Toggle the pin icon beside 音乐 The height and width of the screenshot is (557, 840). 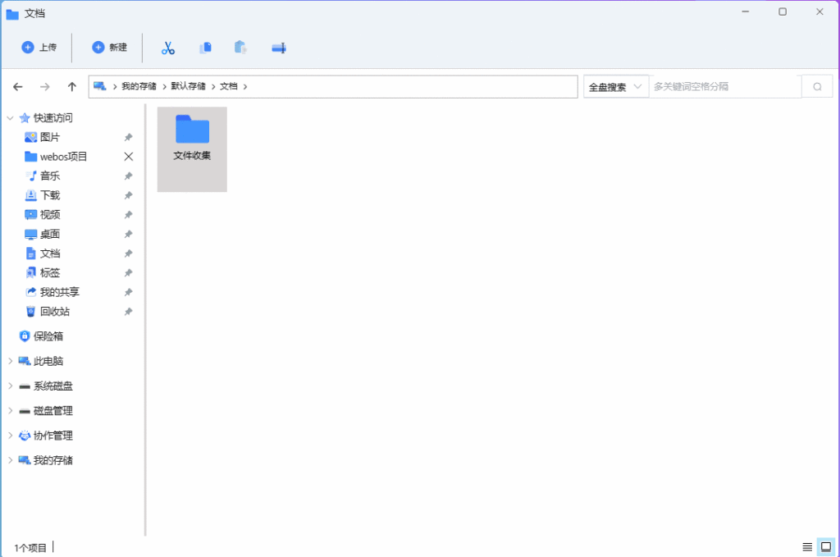click(129, 176)
